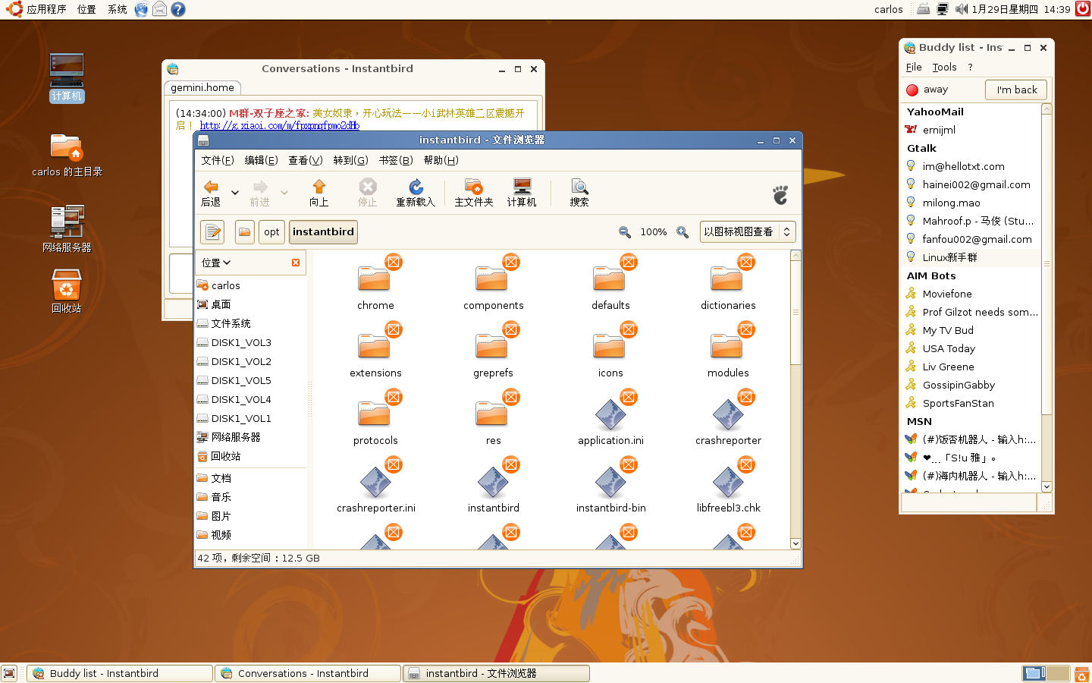Reset zoom via the 100% label
Screen dimensions: 1092x683
pyautogui.click(x=654, y=232)
